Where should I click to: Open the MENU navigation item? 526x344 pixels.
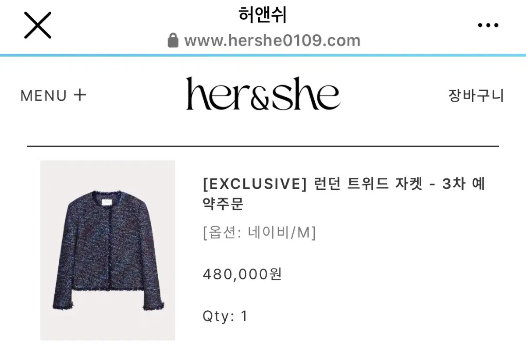tap(44, 96)
